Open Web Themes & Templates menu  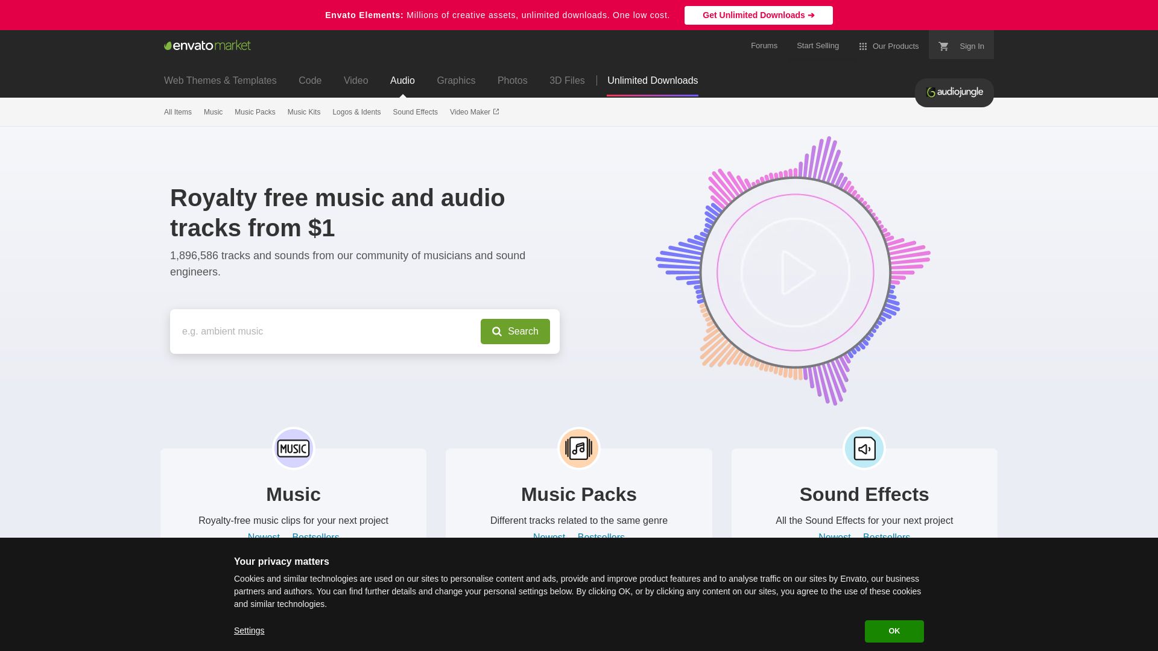pos(220,81)
